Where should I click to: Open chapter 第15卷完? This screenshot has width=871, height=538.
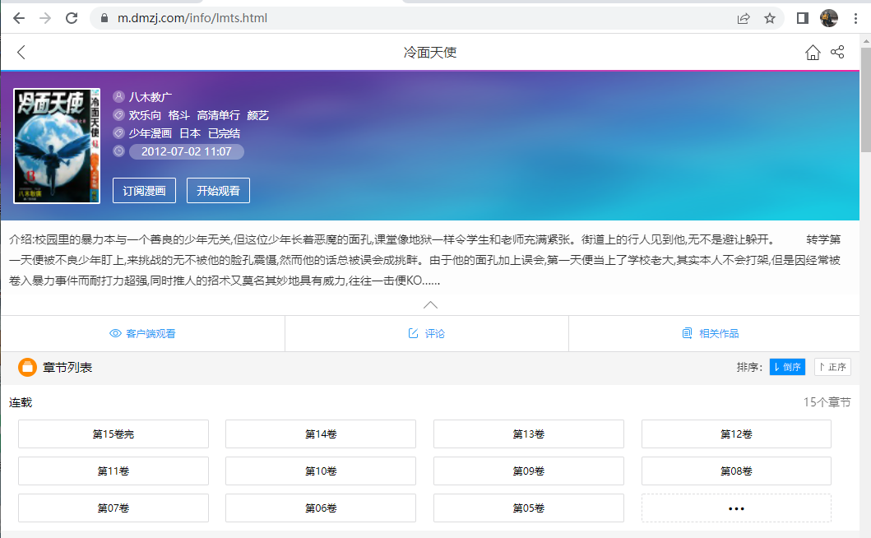click(114, 434)
